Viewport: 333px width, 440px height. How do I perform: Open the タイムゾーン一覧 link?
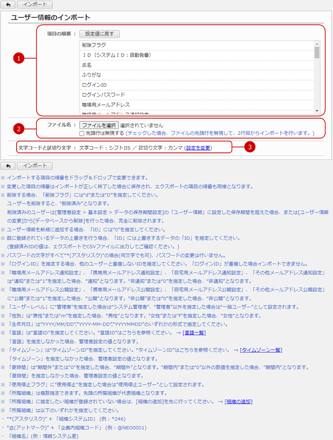click(261, 350)
